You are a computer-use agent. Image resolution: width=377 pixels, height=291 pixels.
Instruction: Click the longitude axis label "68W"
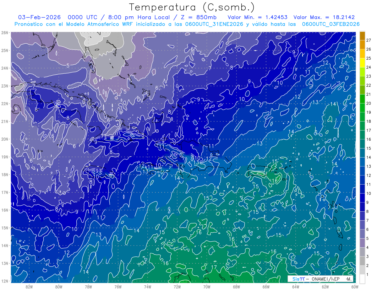tap(237, 287)
